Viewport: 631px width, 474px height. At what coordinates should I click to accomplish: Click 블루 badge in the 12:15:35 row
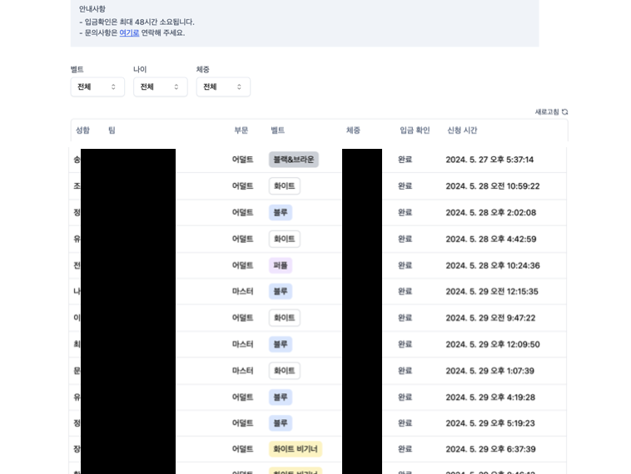point(281,292)
